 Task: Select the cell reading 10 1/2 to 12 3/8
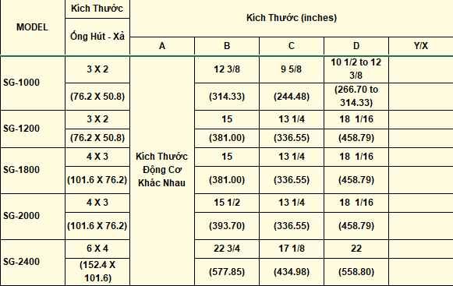click(356, 69)
